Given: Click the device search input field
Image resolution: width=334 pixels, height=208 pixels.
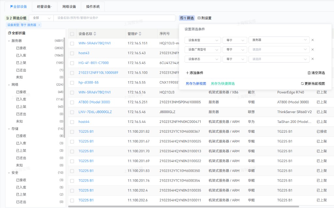Looking at the screenshot, I should point(114,18).
